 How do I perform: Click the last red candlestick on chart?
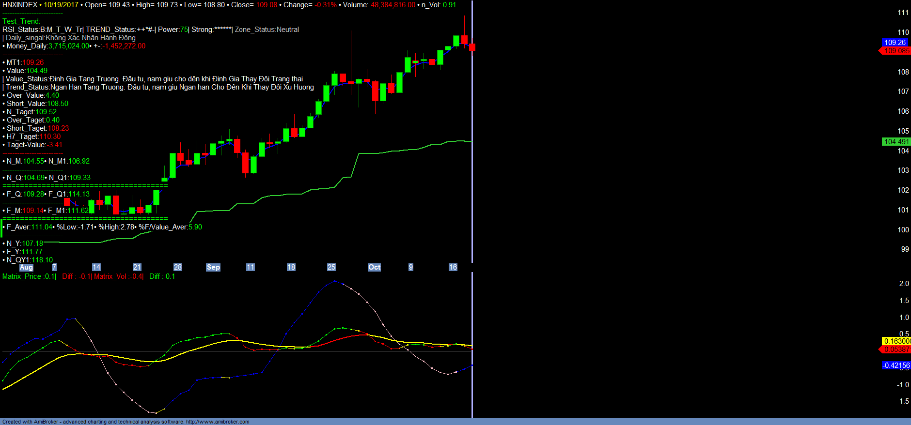click(x=472, y=47)
